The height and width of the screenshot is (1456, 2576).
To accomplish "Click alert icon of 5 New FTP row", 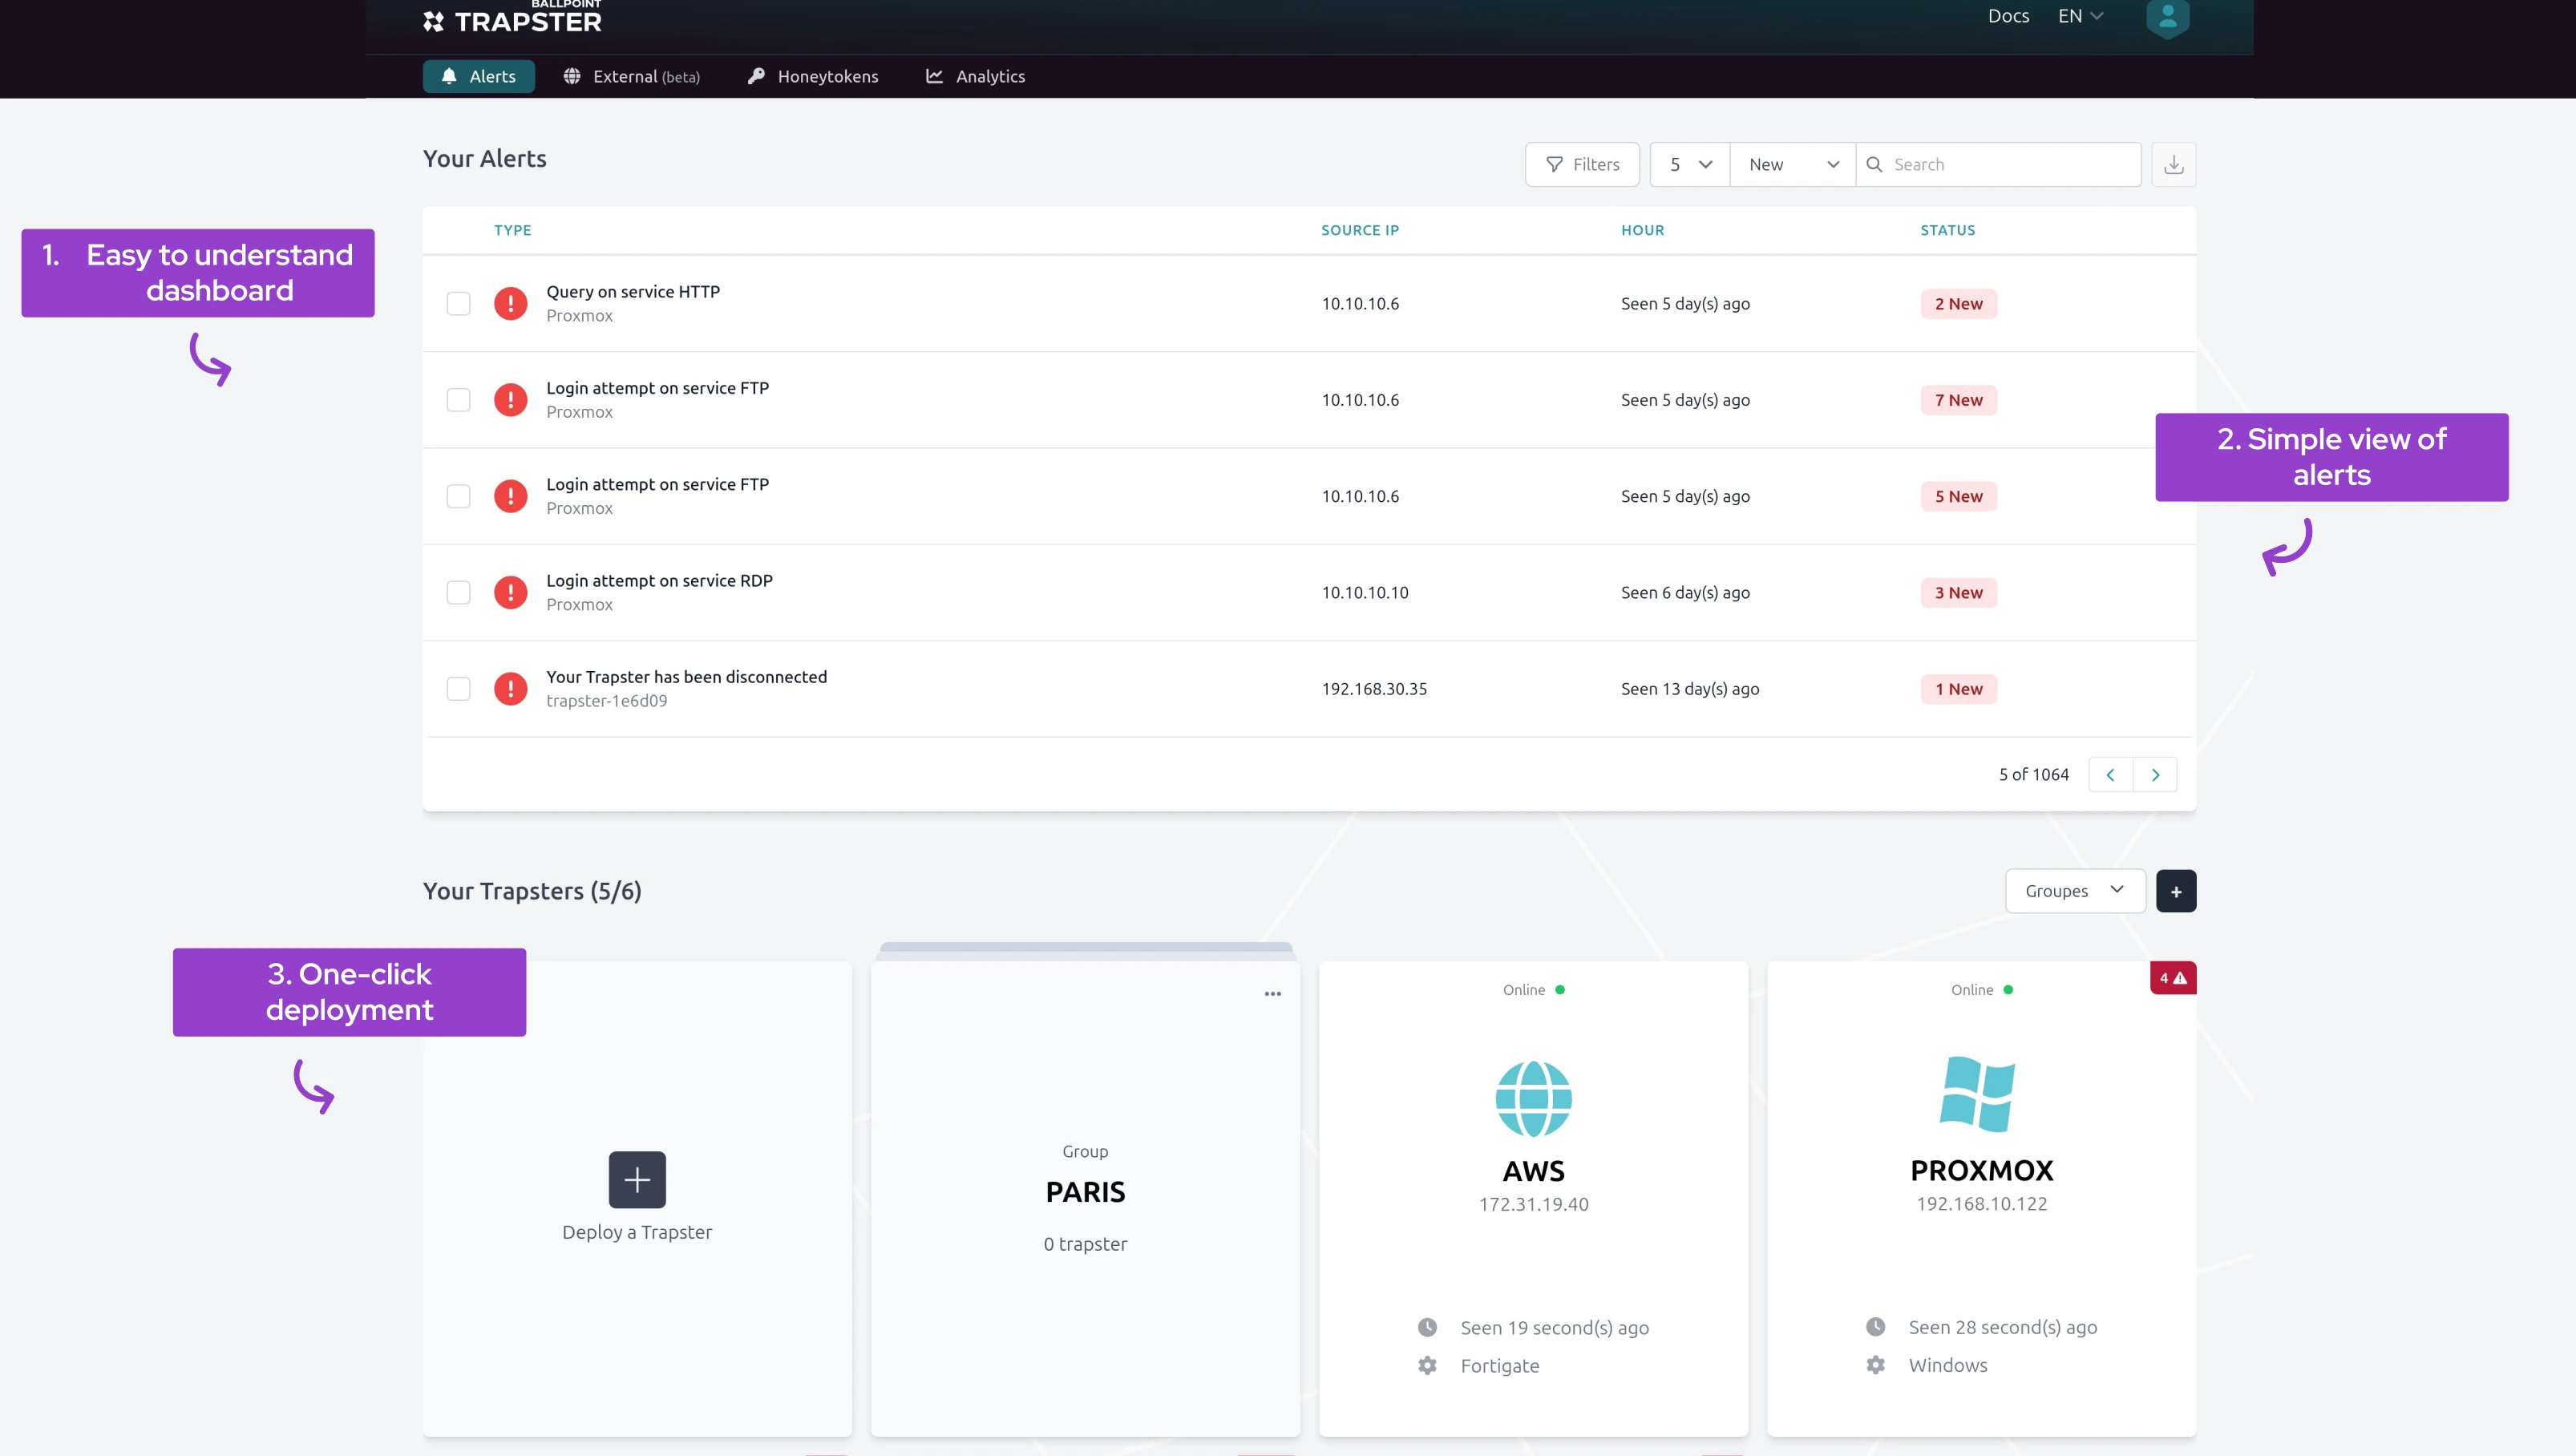I will pyautogui.click(x=510, y=496).
